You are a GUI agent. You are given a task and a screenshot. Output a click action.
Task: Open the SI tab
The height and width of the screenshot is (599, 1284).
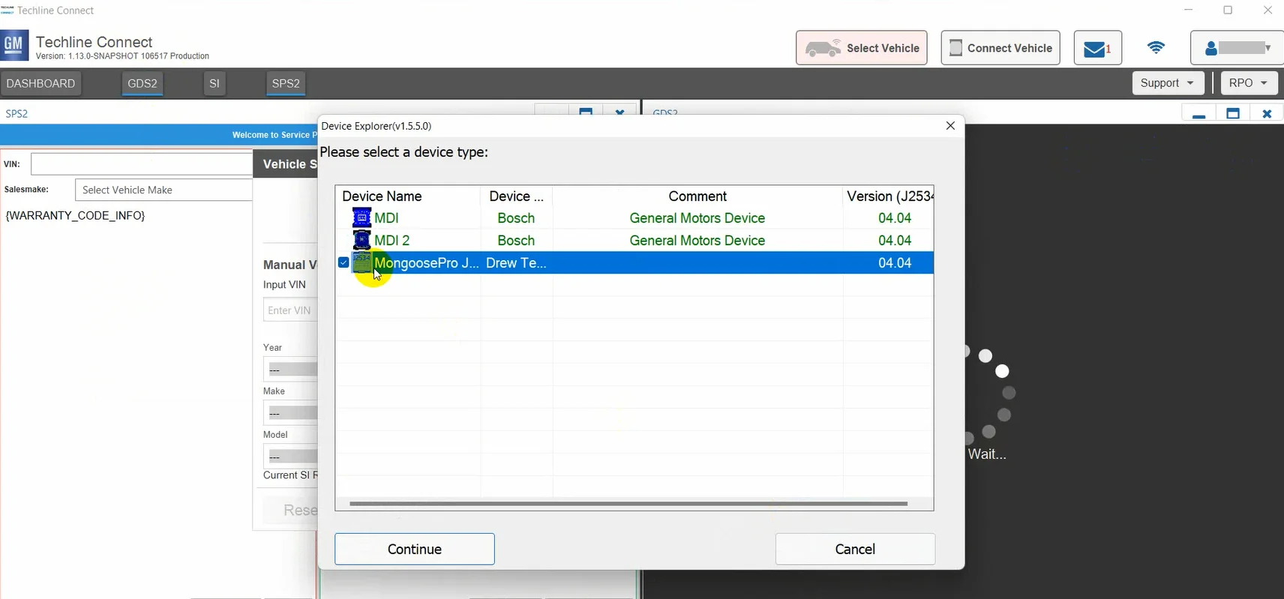pos(214,83)
